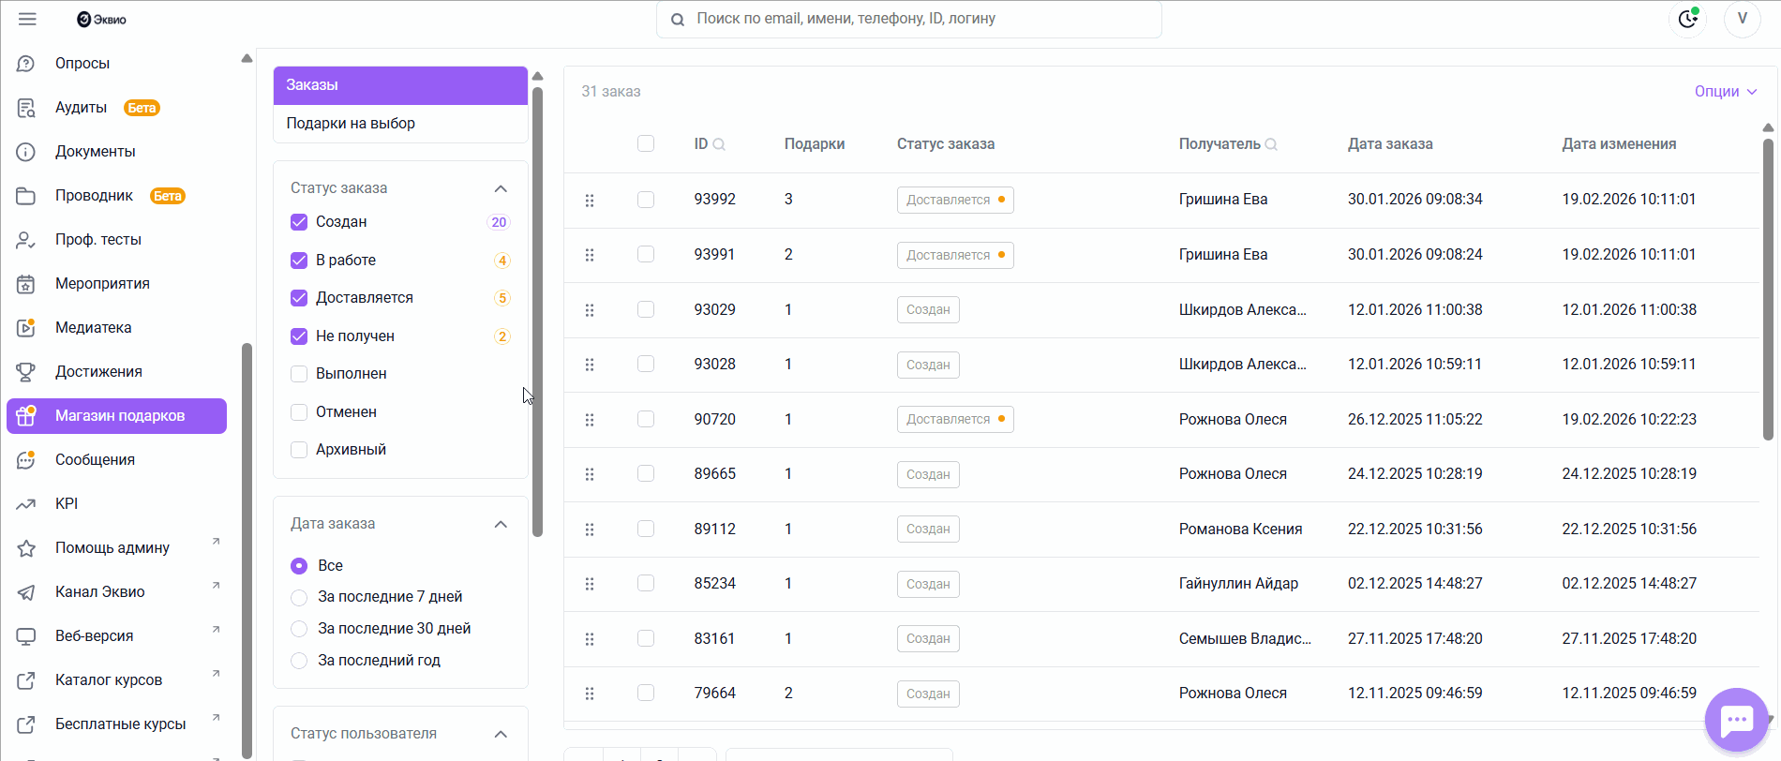Screen dimensions: 1781x761
Task: Open the clock activity icon in header
Action: [1688, 19]
